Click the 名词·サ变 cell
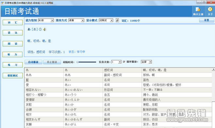 (122, 124)
